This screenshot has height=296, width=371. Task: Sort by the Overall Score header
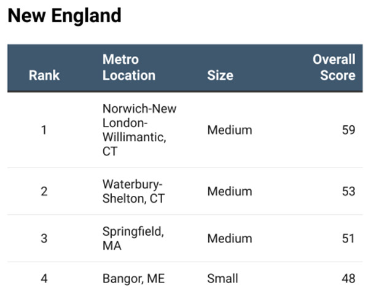pos(334,68)
